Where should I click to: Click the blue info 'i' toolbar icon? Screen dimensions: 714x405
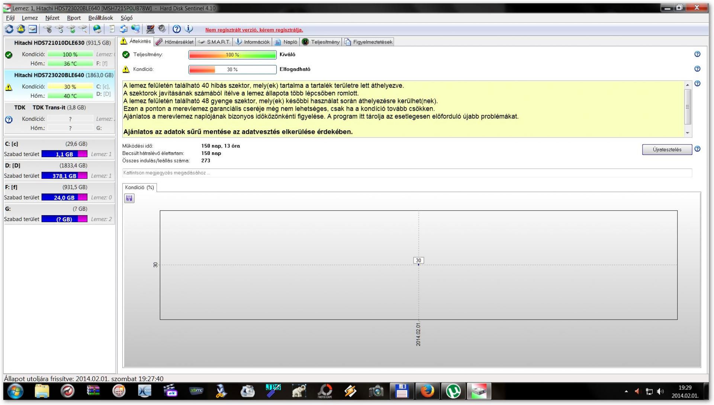point(189,29)
